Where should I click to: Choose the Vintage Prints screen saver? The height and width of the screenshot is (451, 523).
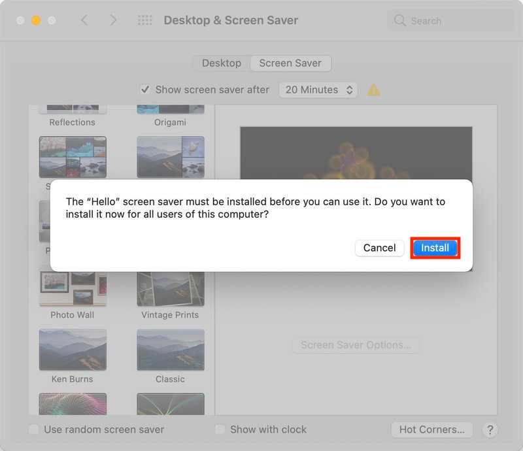[x=171, y=288]
